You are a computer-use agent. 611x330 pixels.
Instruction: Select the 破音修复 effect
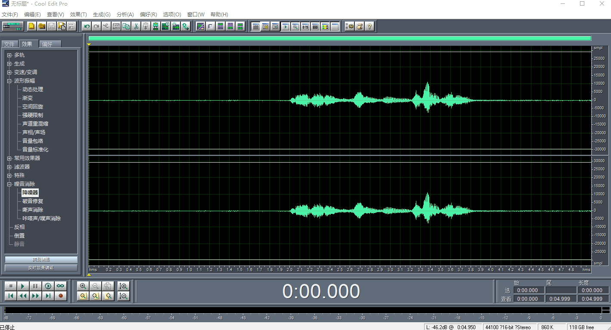click(33, 201)
